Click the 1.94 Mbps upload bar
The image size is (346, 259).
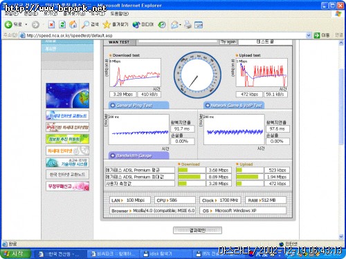[x=250, y=177]
